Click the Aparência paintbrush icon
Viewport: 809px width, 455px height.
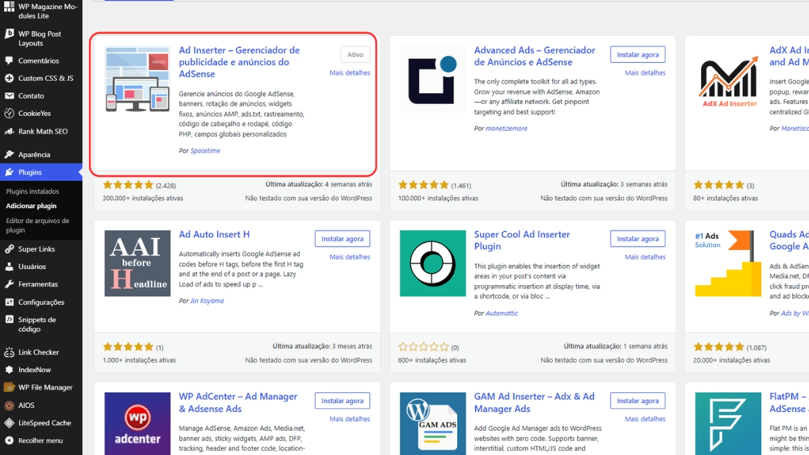click(x=9, y=154)
